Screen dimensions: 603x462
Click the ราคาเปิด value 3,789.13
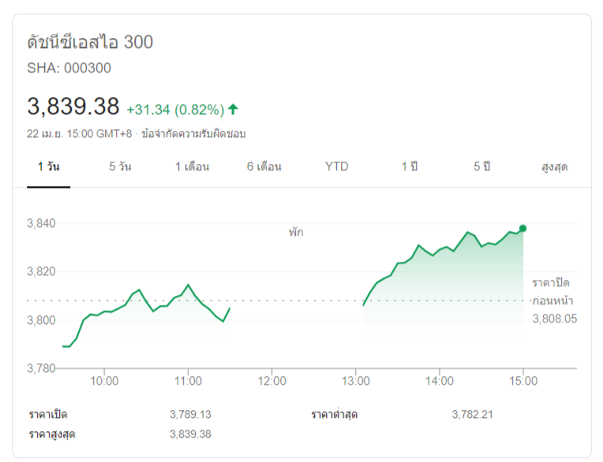(x=190, y=414)
